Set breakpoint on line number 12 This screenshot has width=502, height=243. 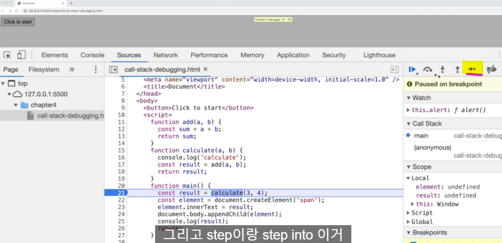[x=121, y=129]
